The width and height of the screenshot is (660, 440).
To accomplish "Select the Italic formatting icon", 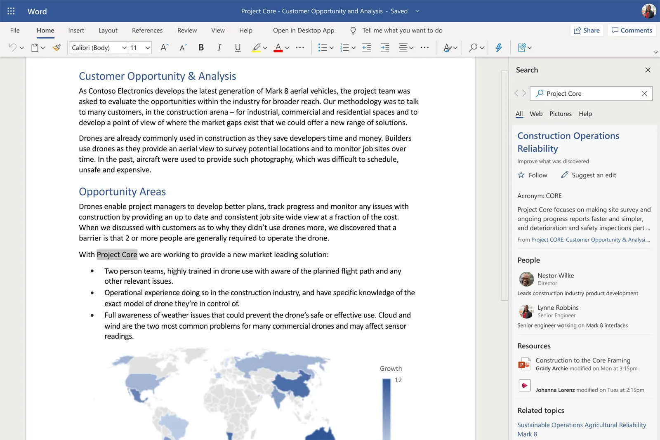I will (x=219, y=47).
